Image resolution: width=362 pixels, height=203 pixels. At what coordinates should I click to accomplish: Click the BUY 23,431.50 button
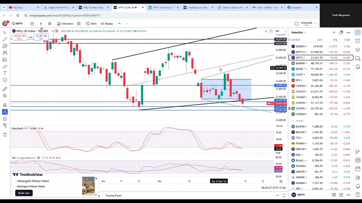pyautogui.click(x=41, y=37)
